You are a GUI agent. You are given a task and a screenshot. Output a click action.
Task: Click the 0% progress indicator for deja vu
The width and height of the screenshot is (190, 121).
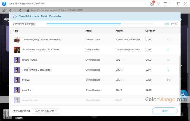click(168, 80)
